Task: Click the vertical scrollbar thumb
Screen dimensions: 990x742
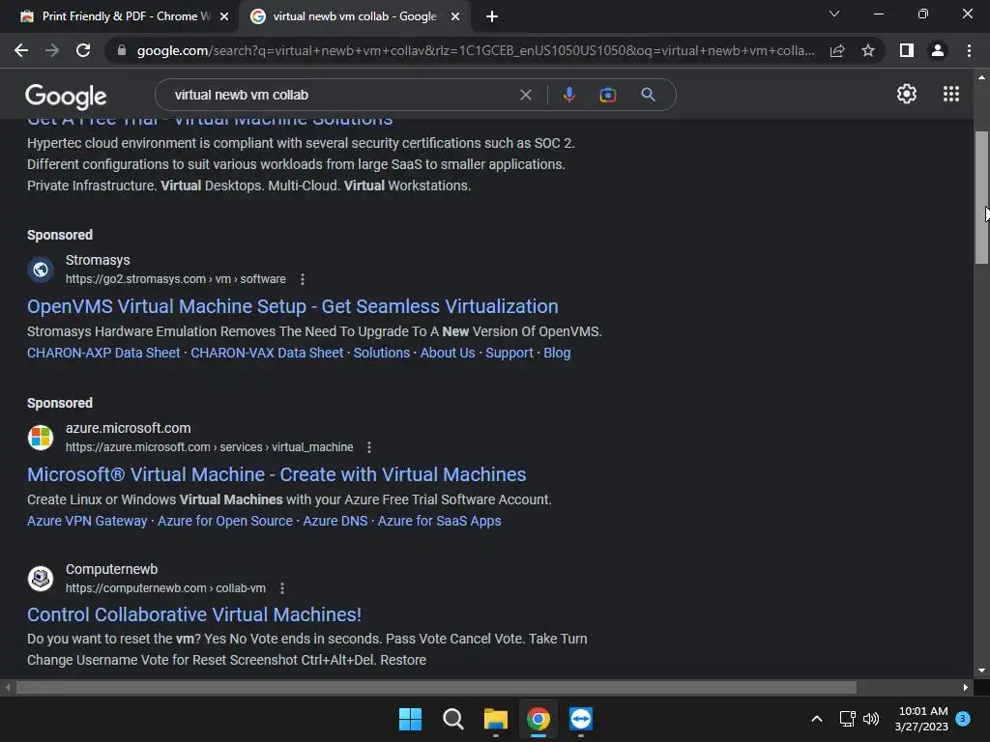Action: pos(981,197)
